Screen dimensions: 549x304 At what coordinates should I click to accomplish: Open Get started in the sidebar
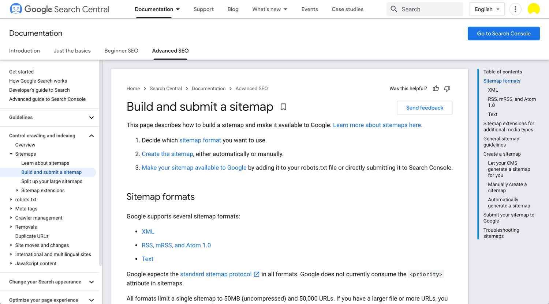[21, 72]
